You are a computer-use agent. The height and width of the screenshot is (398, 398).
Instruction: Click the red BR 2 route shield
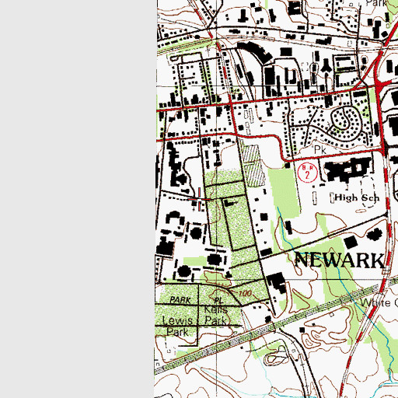coord(307,173)
